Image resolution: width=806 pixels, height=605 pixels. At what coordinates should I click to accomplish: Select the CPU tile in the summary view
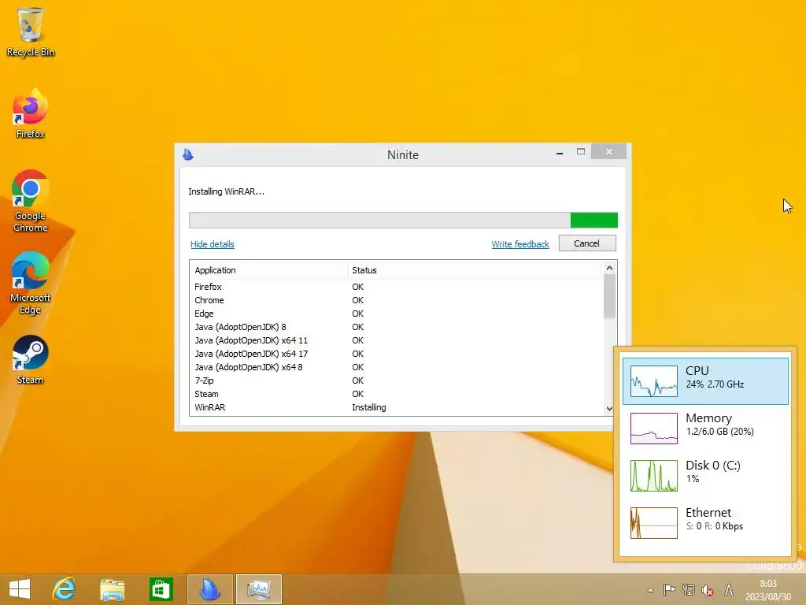(x=705, y=381)
